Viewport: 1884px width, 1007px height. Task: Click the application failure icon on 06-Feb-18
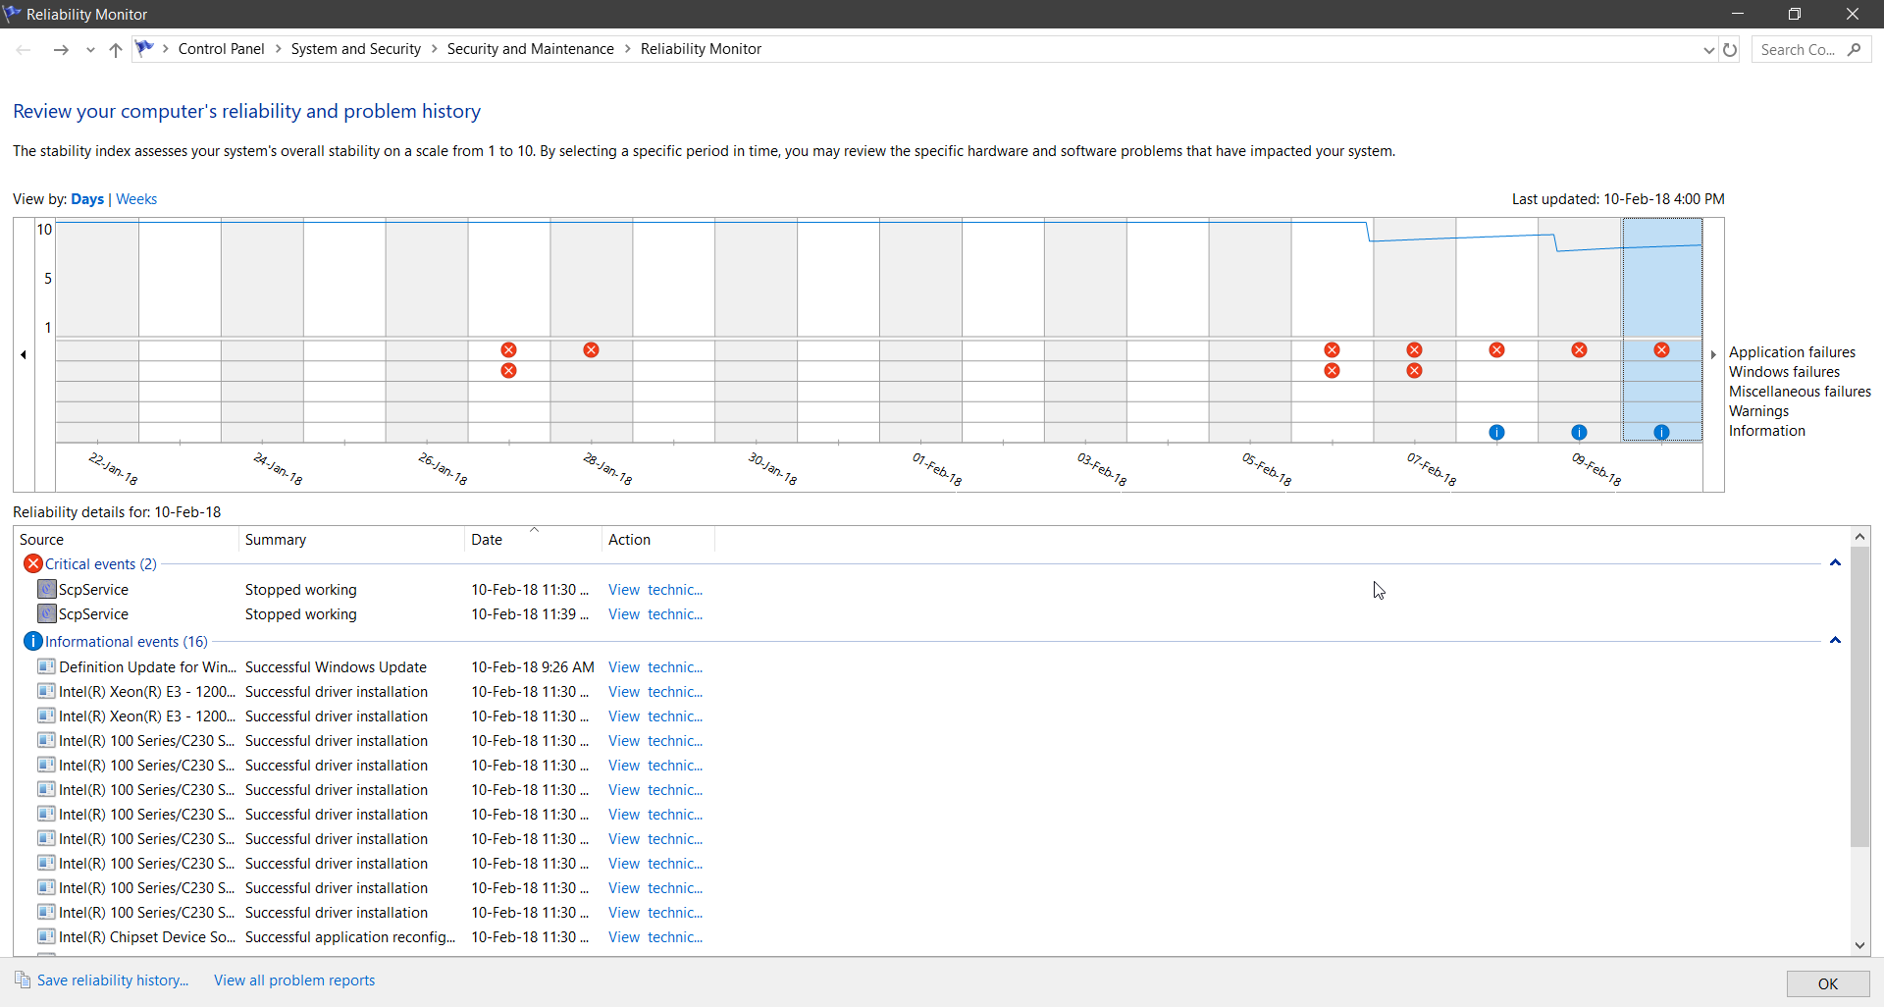click(x=1332, y=350)
